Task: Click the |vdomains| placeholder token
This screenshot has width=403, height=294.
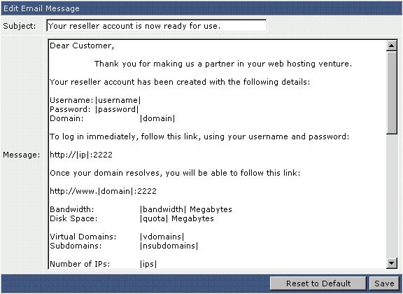Action: pyautogui.click(x=162, y=237)
